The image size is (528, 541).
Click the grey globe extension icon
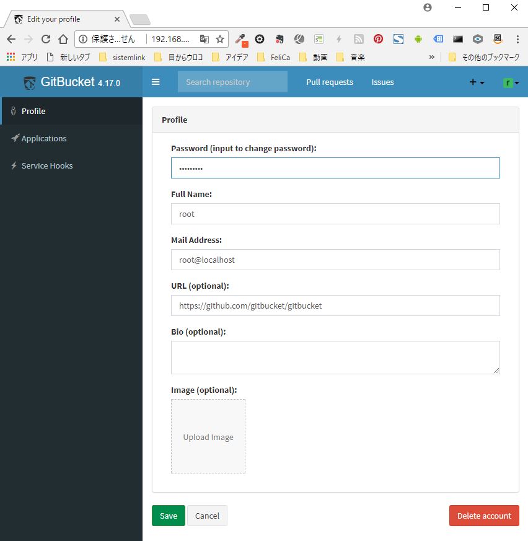coord(299,39)
